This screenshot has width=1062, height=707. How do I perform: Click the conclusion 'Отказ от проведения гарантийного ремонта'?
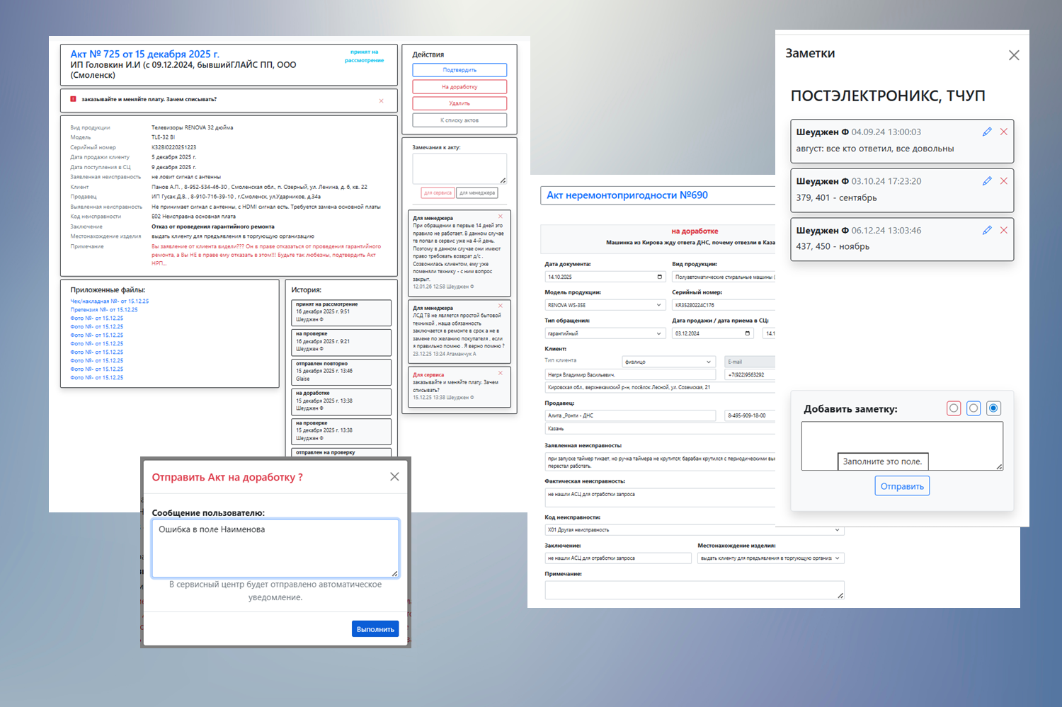213,226
